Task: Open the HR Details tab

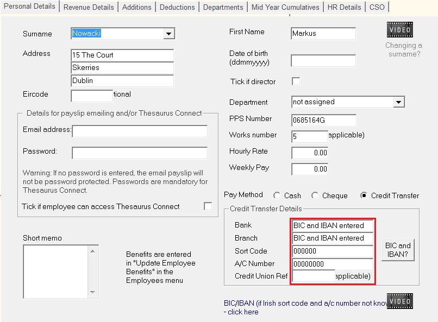Action: 344,7
